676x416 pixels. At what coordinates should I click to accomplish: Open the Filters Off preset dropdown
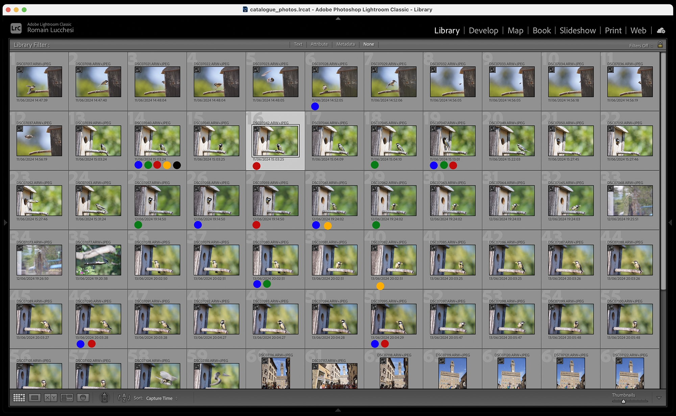pos(641,46)
